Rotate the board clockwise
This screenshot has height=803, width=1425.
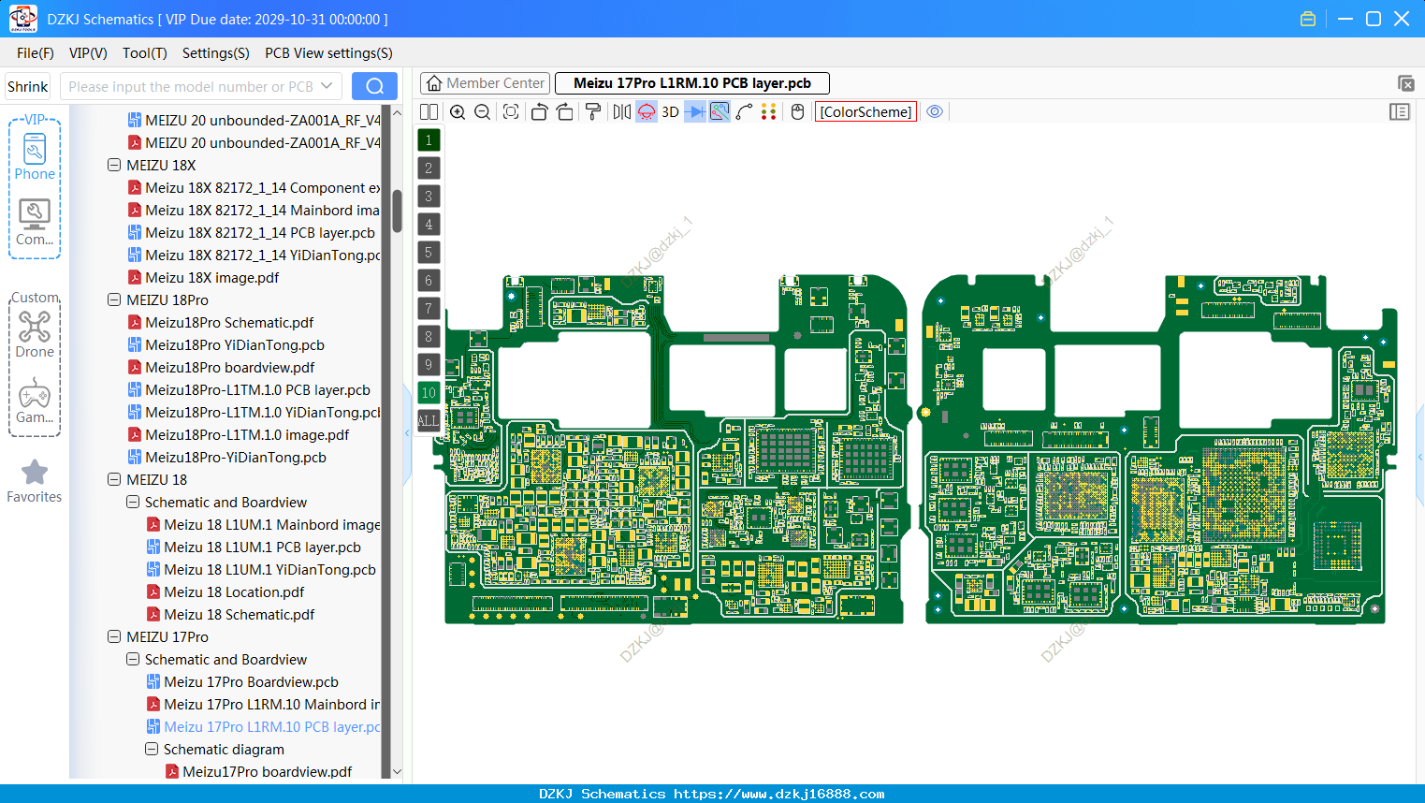tap(564, 111)
